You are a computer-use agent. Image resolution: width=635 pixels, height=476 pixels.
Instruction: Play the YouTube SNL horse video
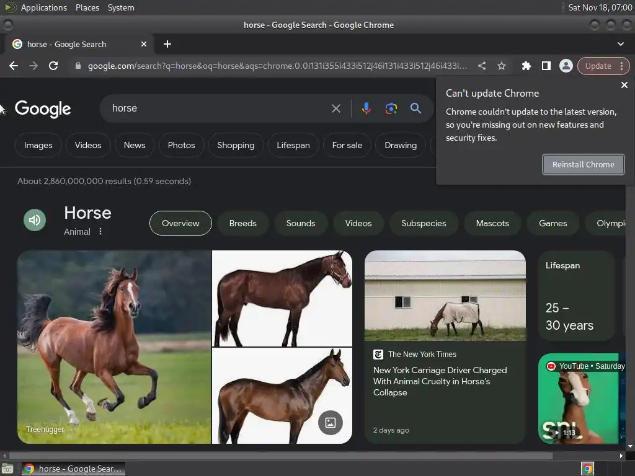point(582,399)
